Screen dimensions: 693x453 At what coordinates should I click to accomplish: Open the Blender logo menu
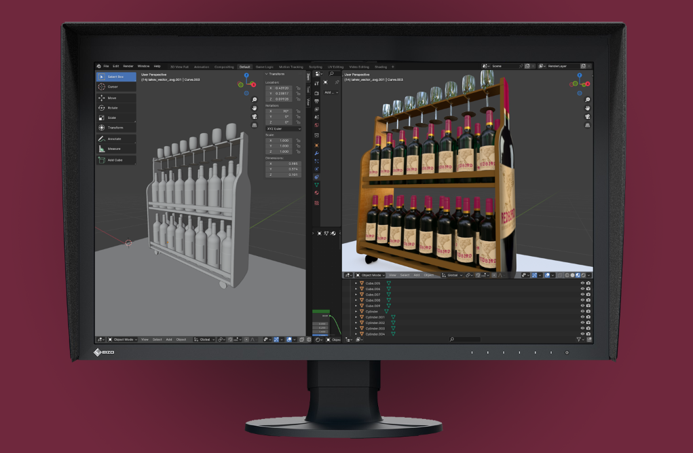pyautogui.click(x=98, y=67)
